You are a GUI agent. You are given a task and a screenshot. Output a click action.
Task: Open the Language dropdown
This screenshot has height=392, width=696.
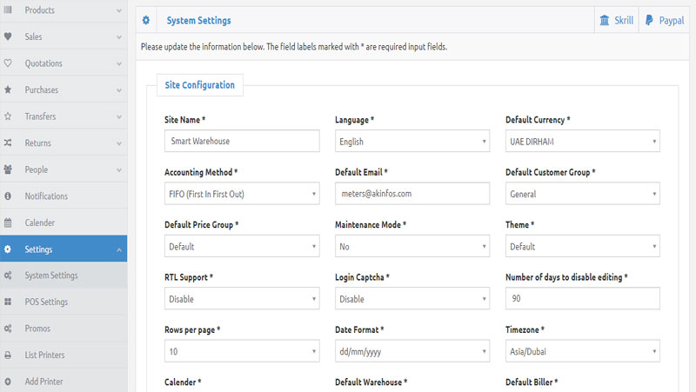click(412, 141)
